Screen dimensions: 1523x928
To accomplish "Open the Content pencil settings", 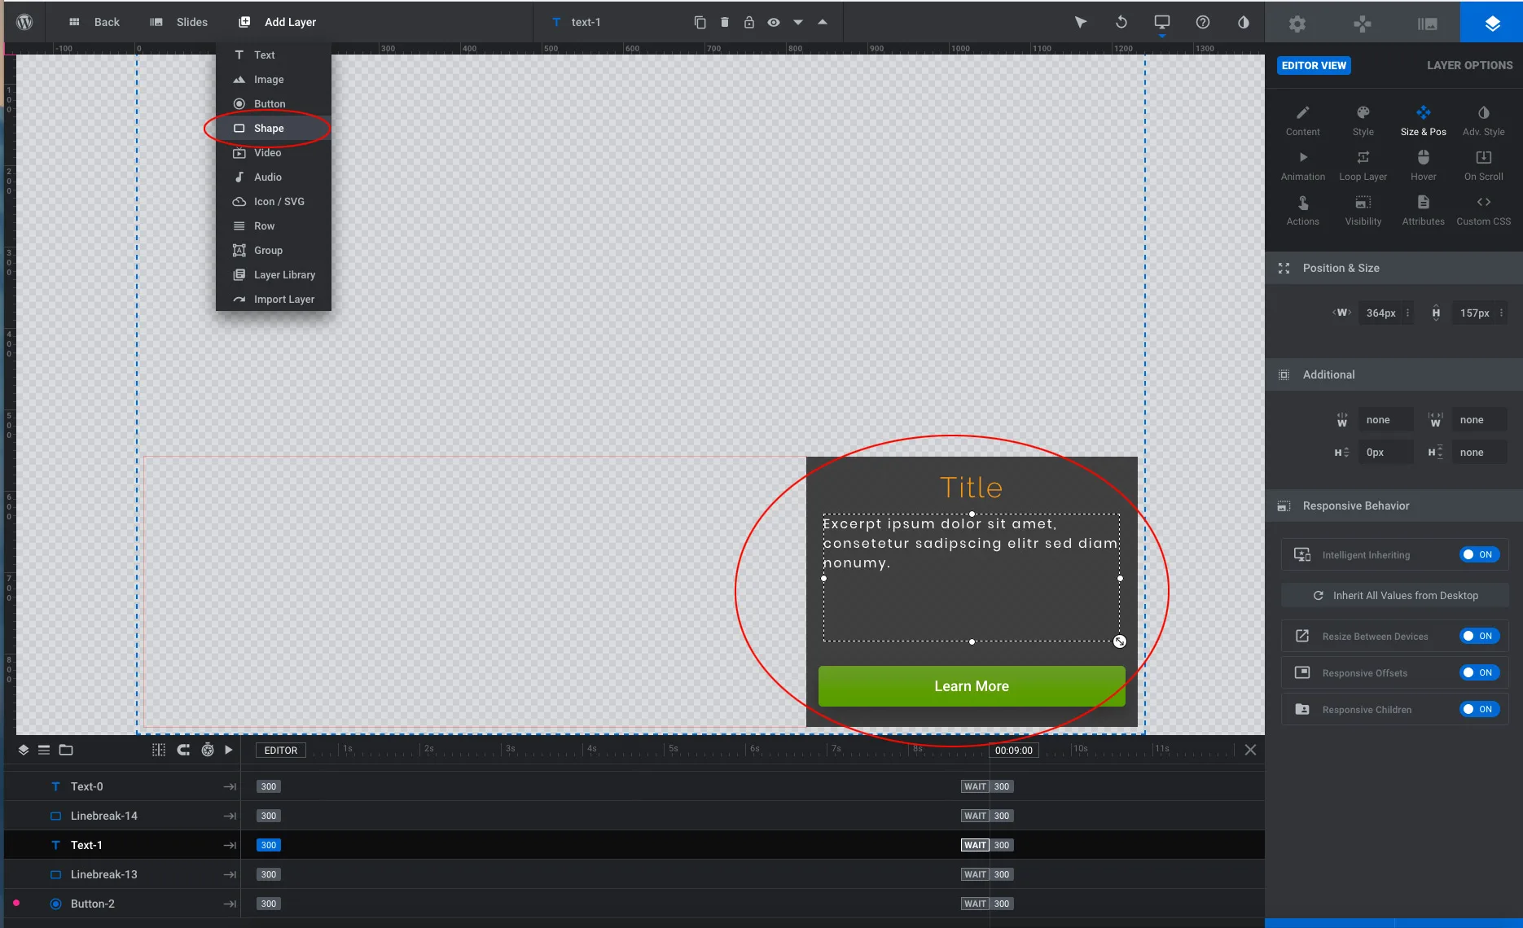I will [x=1302, y=120].
